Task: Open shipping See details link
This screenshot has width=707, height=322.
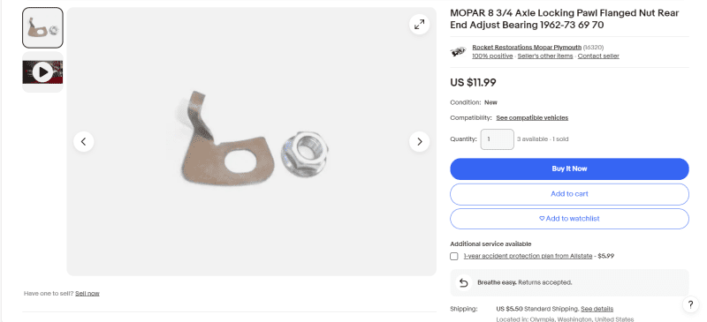Action: pos(597,309)
